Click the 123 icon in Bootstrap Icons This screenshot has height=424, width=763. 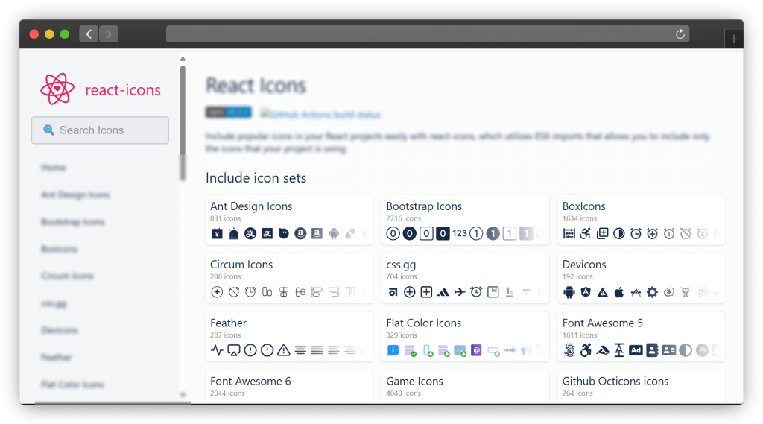pos(460,234)
